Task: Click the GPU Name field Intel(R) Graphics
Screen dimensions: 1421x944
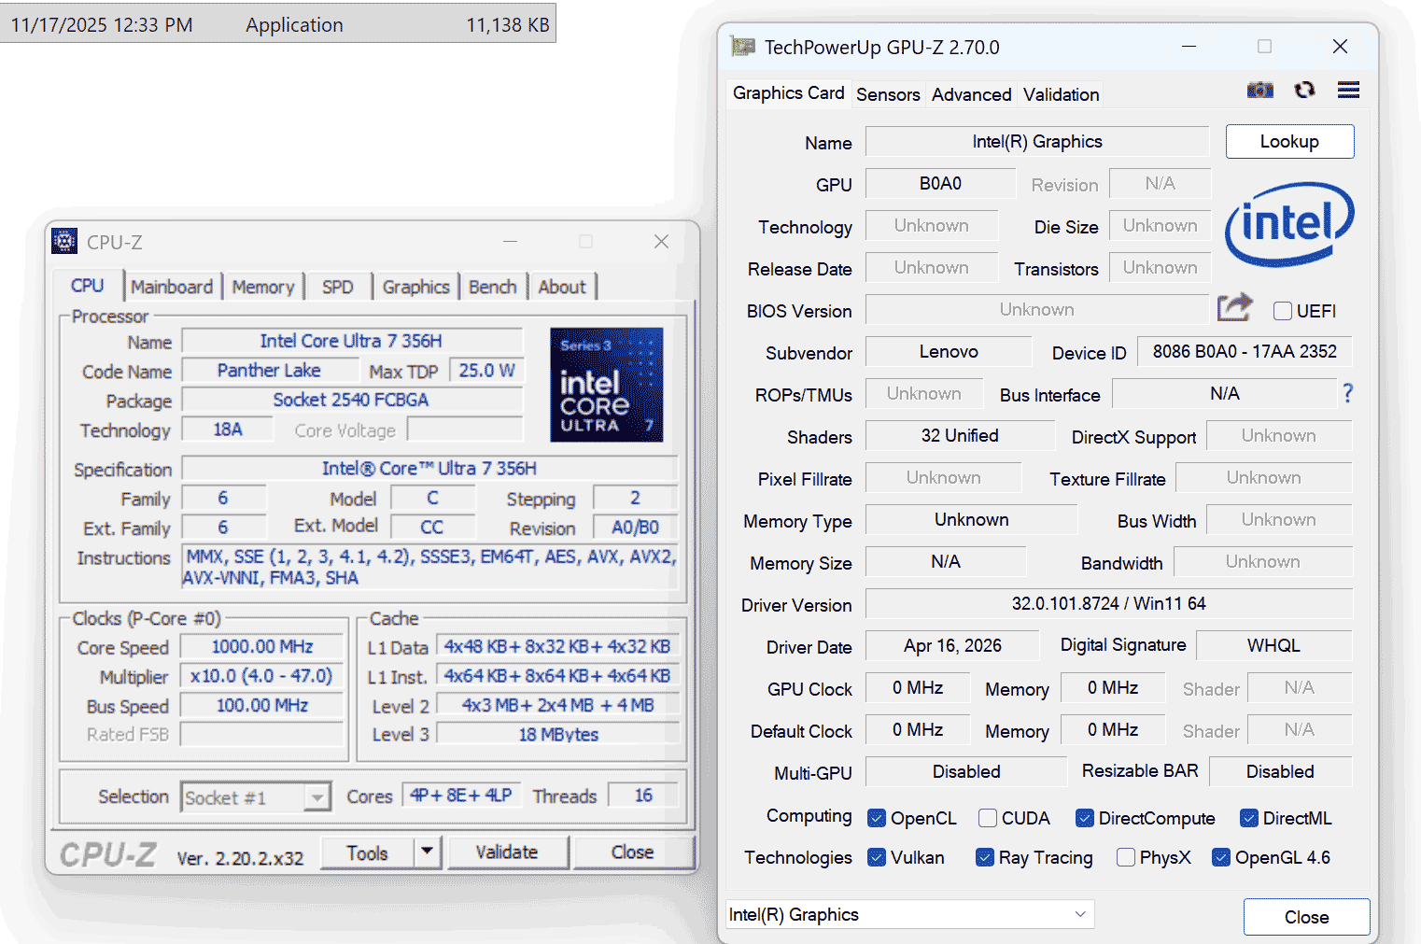Action: [1037, 141]
